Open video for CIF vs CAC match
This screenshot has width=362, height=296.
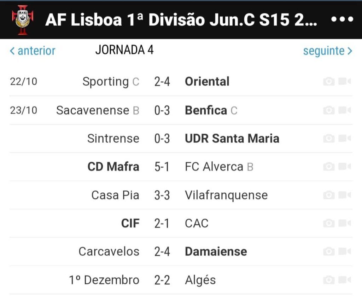pos(345,223)
